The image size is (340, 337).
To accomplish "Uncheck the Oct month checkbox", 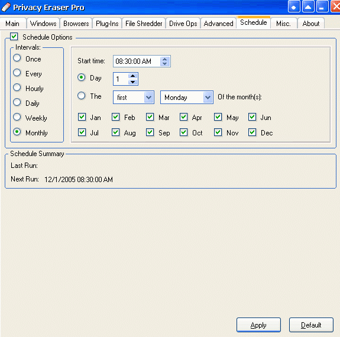I will click(184, 132).
